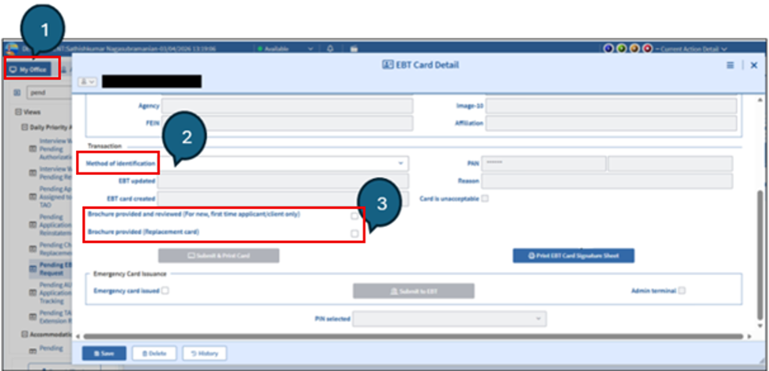Image resolution: width=769 pixels, height=371 pixels.
Task: Click the application logo icon in title bar
Action: click(11, 49)
